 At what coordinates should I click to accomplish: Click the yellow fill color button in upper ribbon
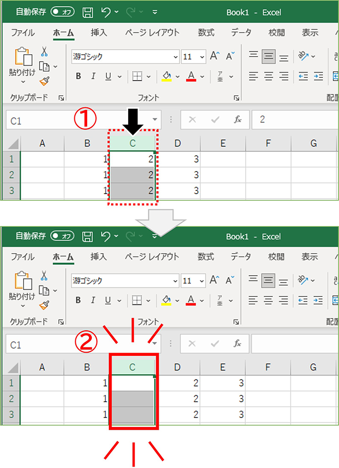click(166, 76)
